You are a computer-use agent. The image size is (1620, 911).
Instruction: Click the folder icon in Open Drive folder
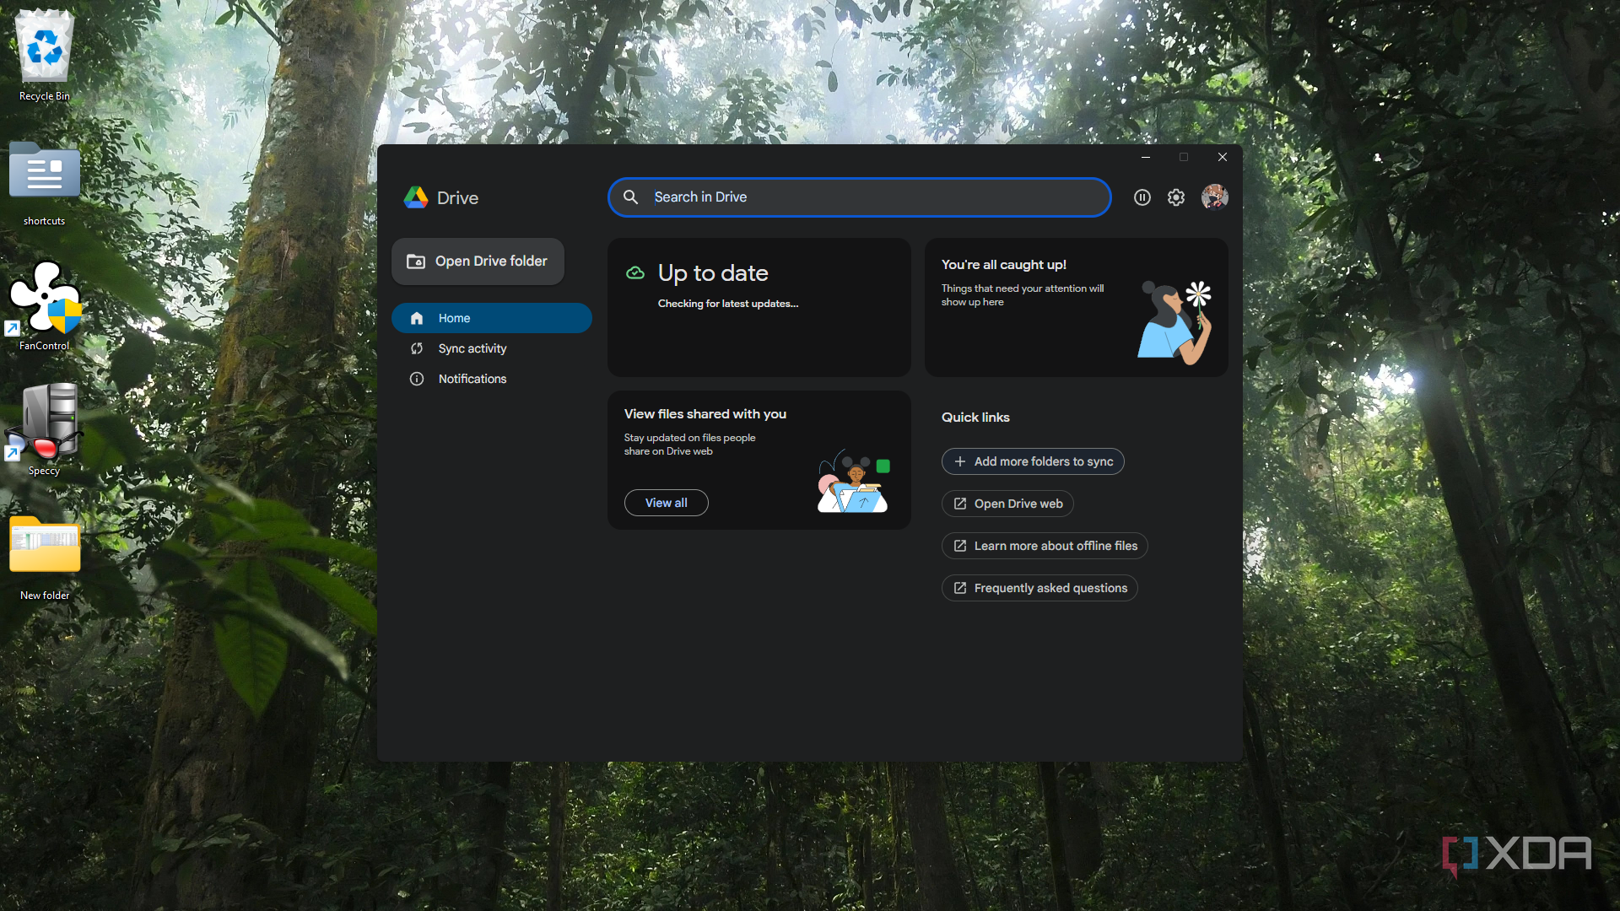tap(416, 261)
